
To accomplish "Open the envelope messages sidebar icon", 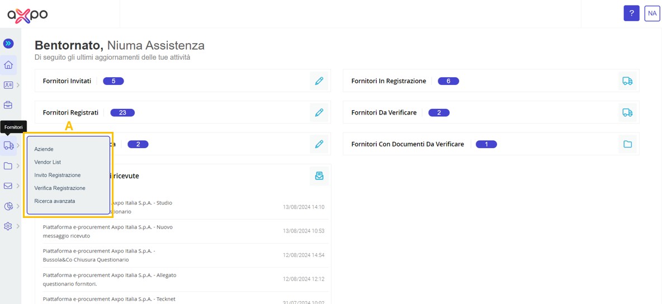I will 8,186.
